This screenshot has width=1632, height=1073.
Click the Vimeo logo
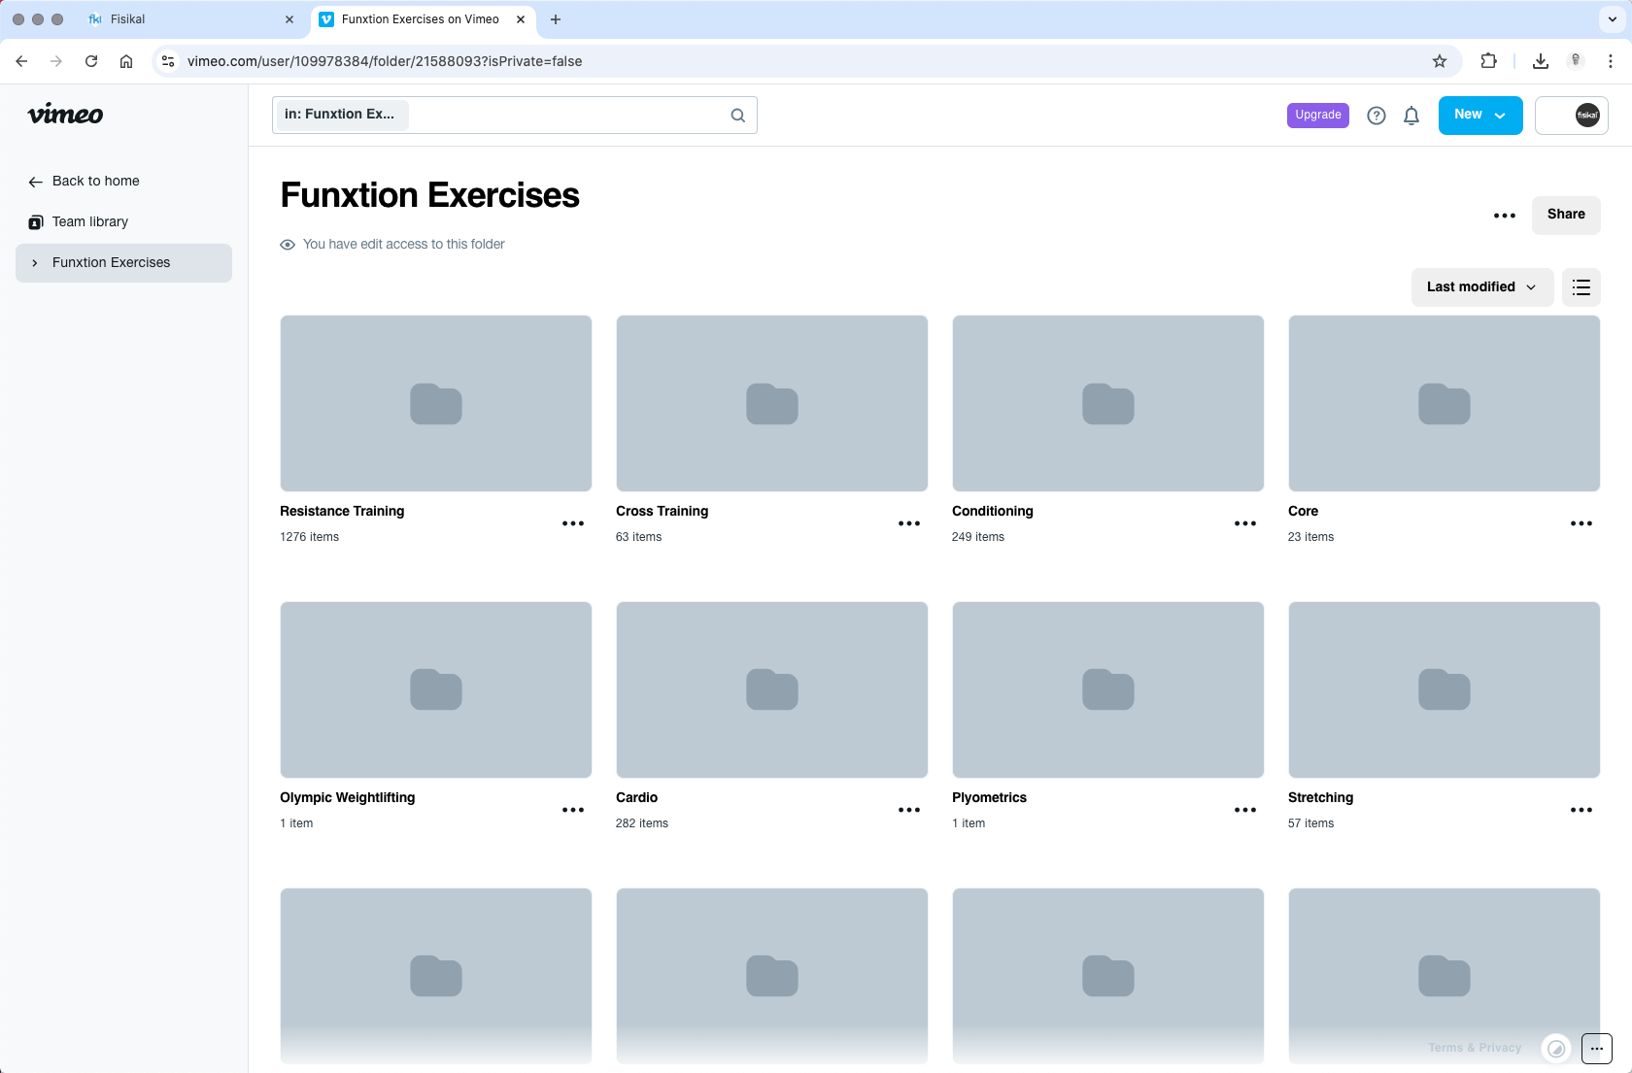click(x=65, y=115)
